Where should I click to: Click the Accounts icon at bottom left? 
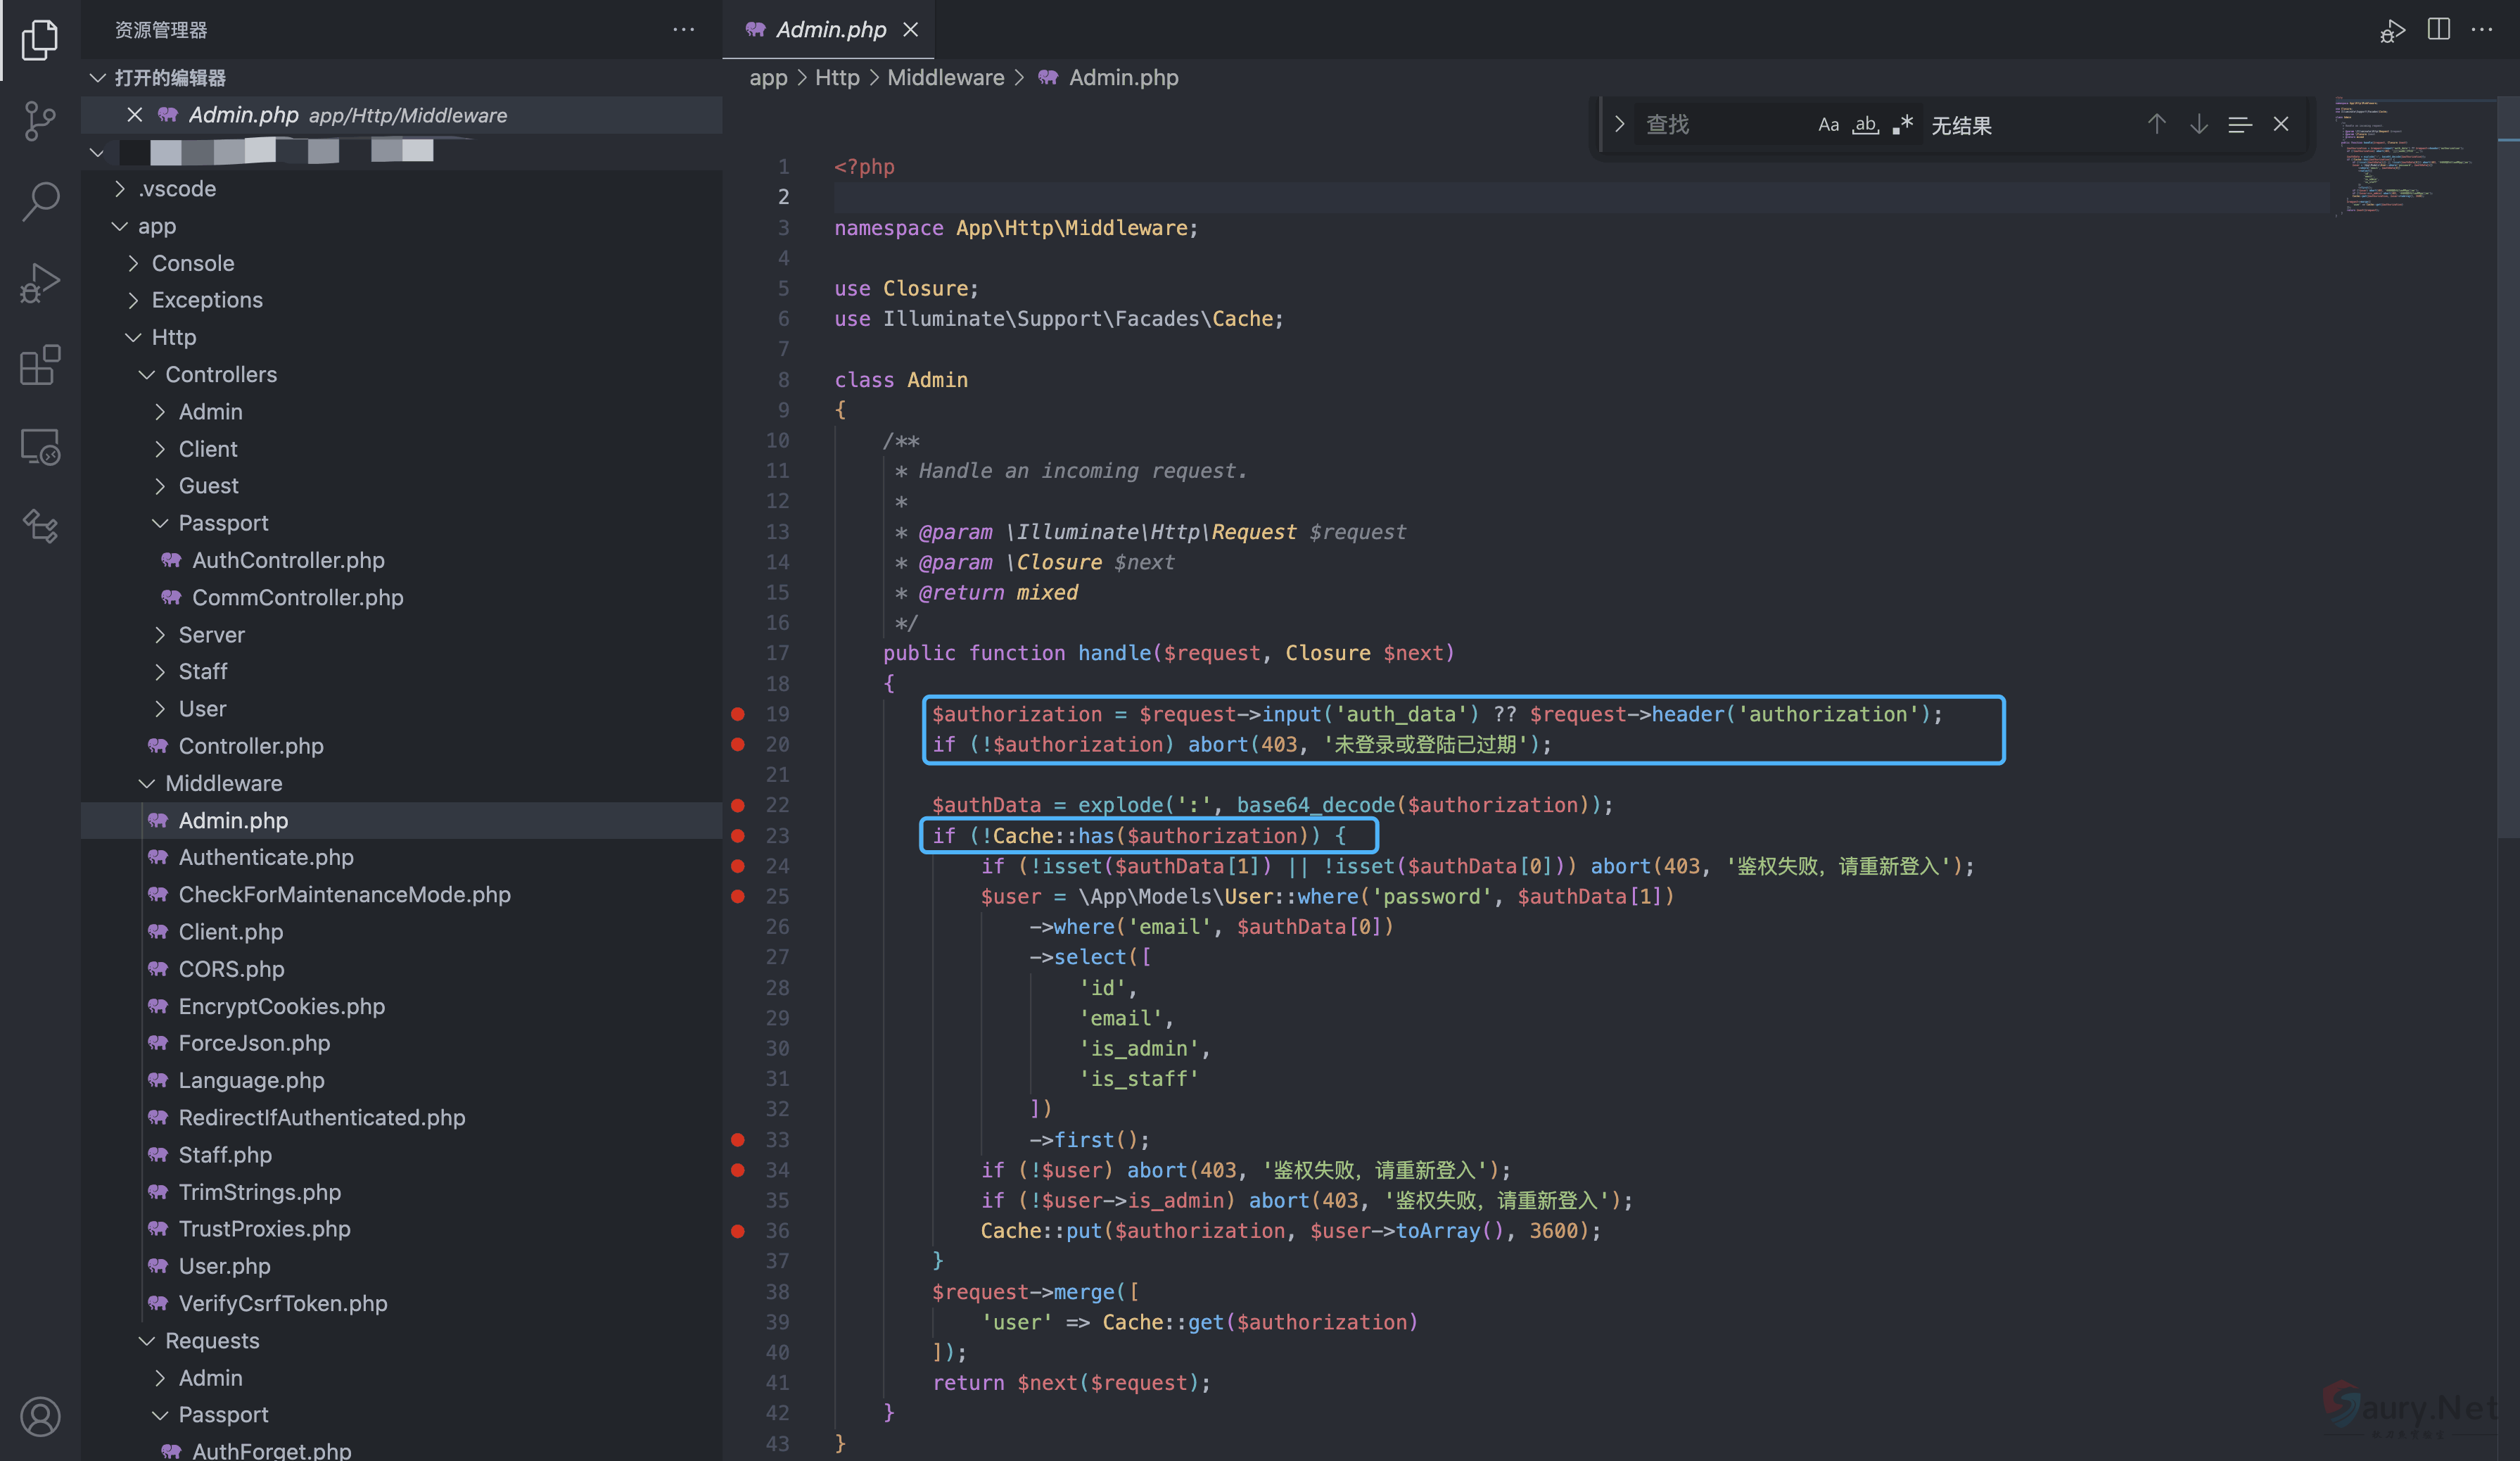(x=39, y=1416)
